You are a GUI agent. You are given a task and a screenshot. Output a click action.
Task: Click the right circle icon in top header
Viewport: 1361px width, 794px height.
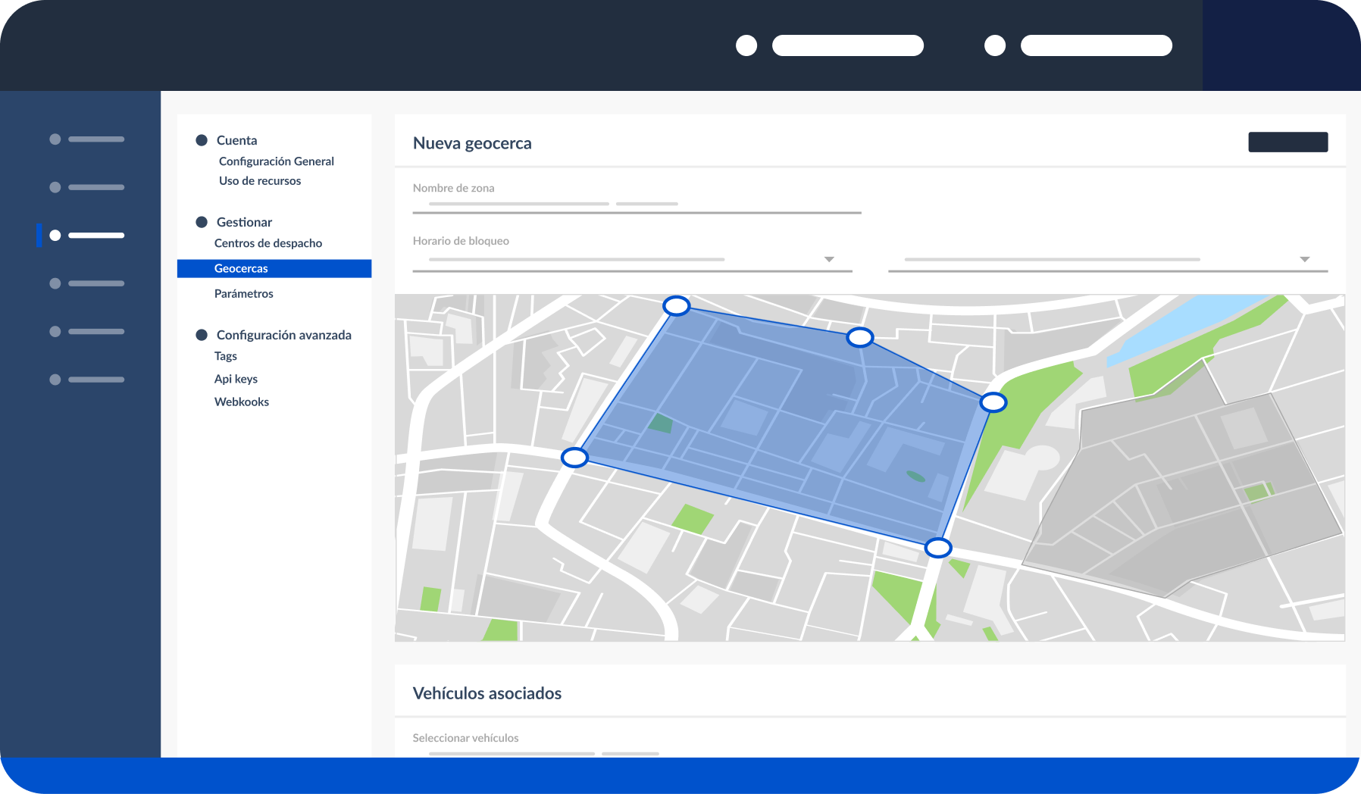pyautogui.click(x=995, y=45)
